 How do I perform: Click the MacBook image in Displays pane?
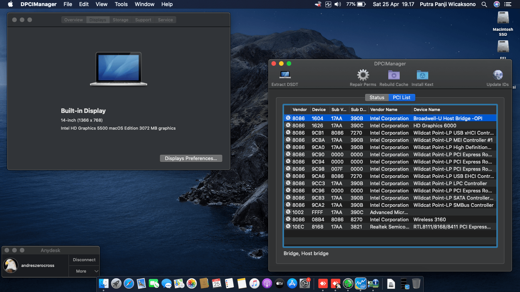pyautogui.click(x=118, y=69)
